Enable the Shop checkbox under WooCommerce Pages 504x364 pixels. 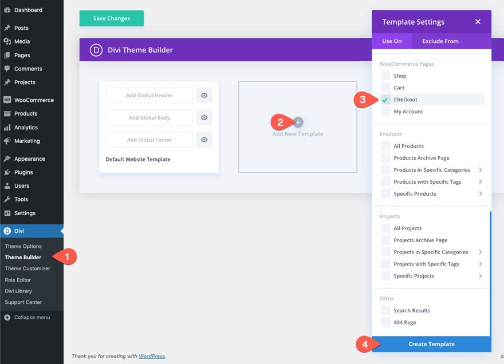[x=385, y=76]
